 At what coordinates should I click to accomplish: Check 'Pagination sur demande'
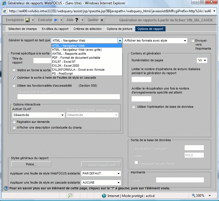tap(14, 122)
